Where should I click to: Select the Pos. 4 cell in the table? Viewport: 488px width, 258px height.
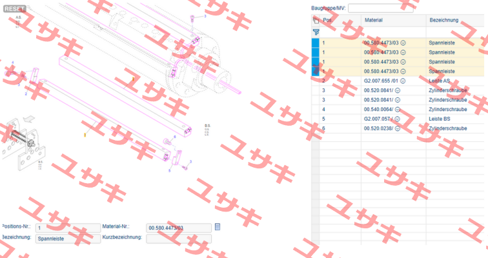pyautogui.click(x=340, y=110)
